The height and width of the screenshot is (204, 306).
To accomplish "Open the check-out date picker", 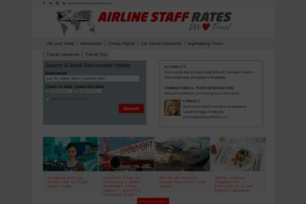I will pyautogui.click(x=90, y=91).
